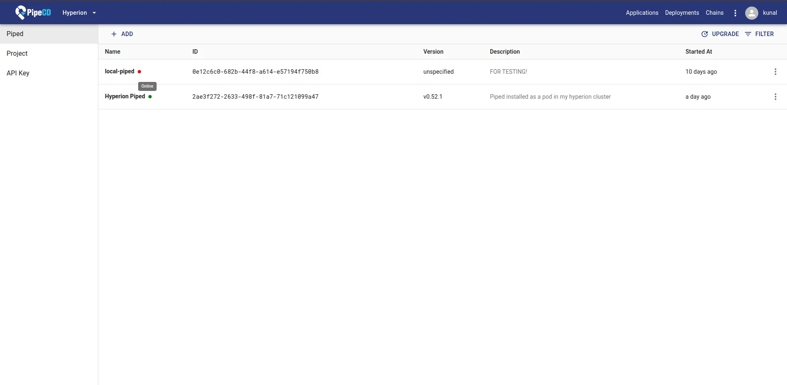Image resolution: width=787 pixels, height=385 pixels.
Task: Click the ID column header
Action: pyautogui.click(x=195, y=52)
